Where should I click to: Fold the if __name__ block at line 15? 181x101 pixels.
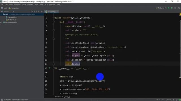click(53, 68)
